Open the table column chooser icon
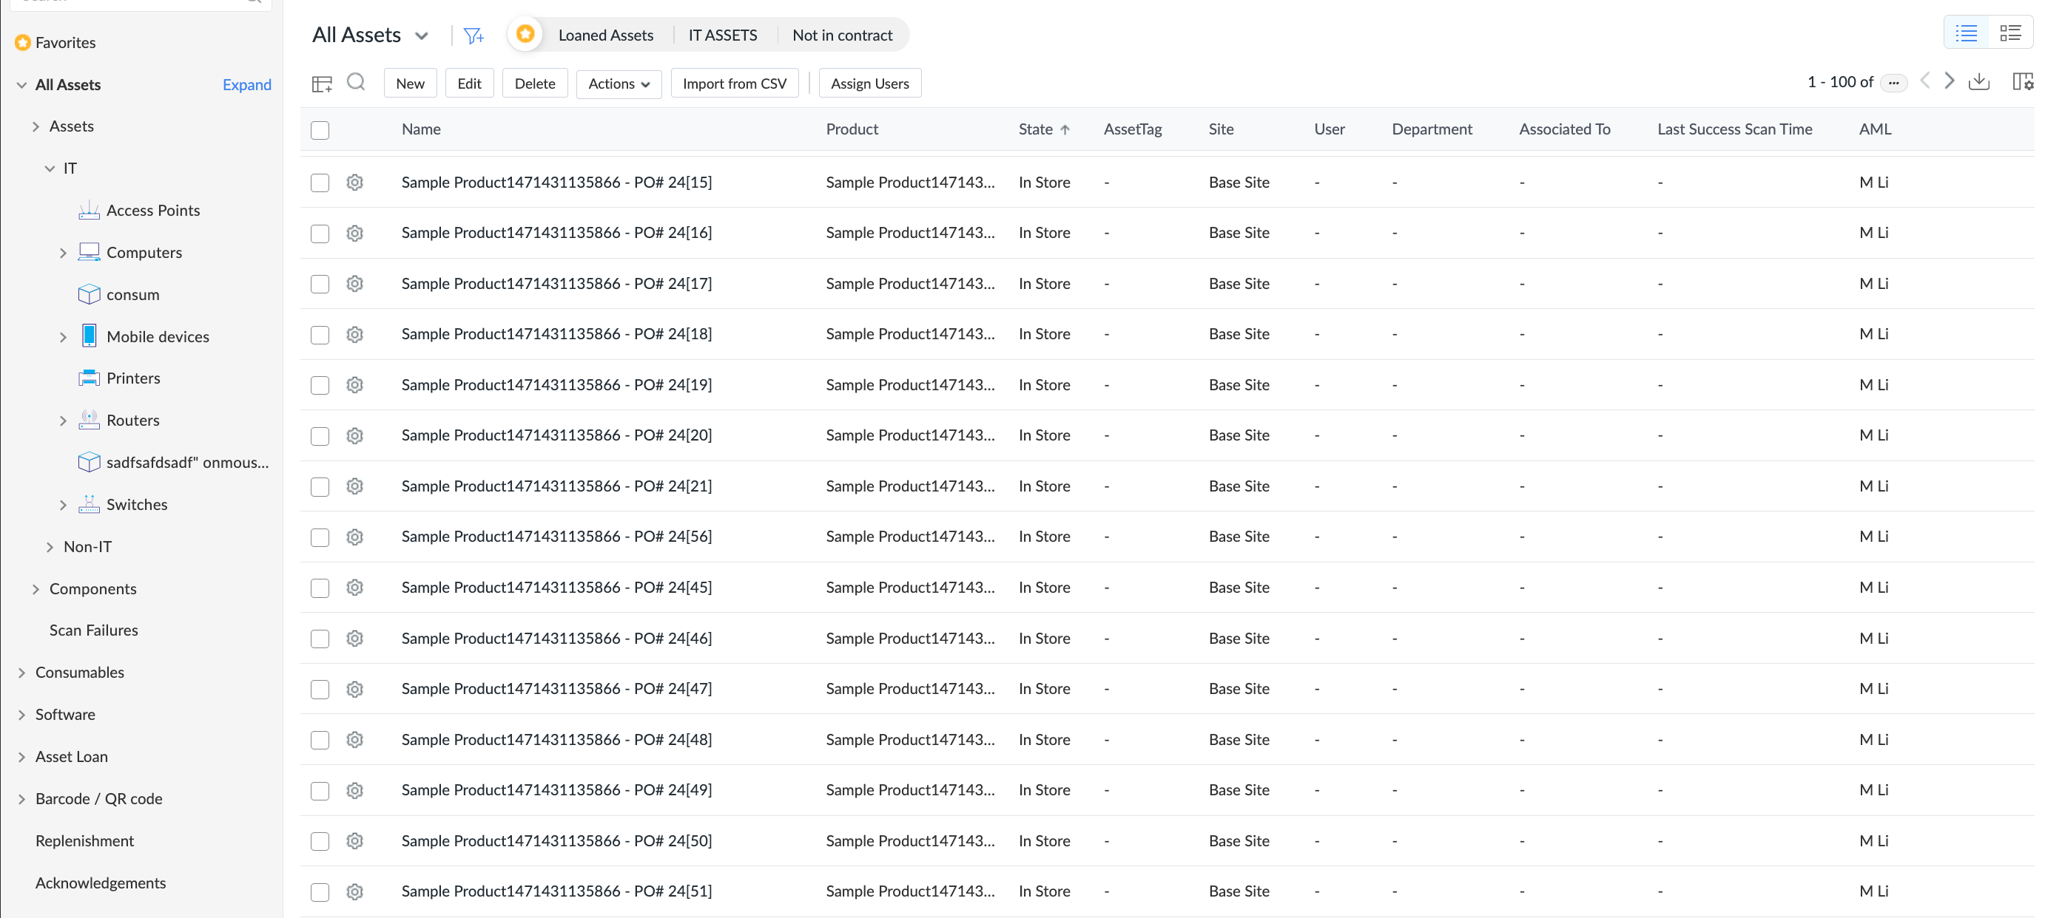The height and width of the screenshot is (918, 2045). pyautogui.click(x=322, y=84)
